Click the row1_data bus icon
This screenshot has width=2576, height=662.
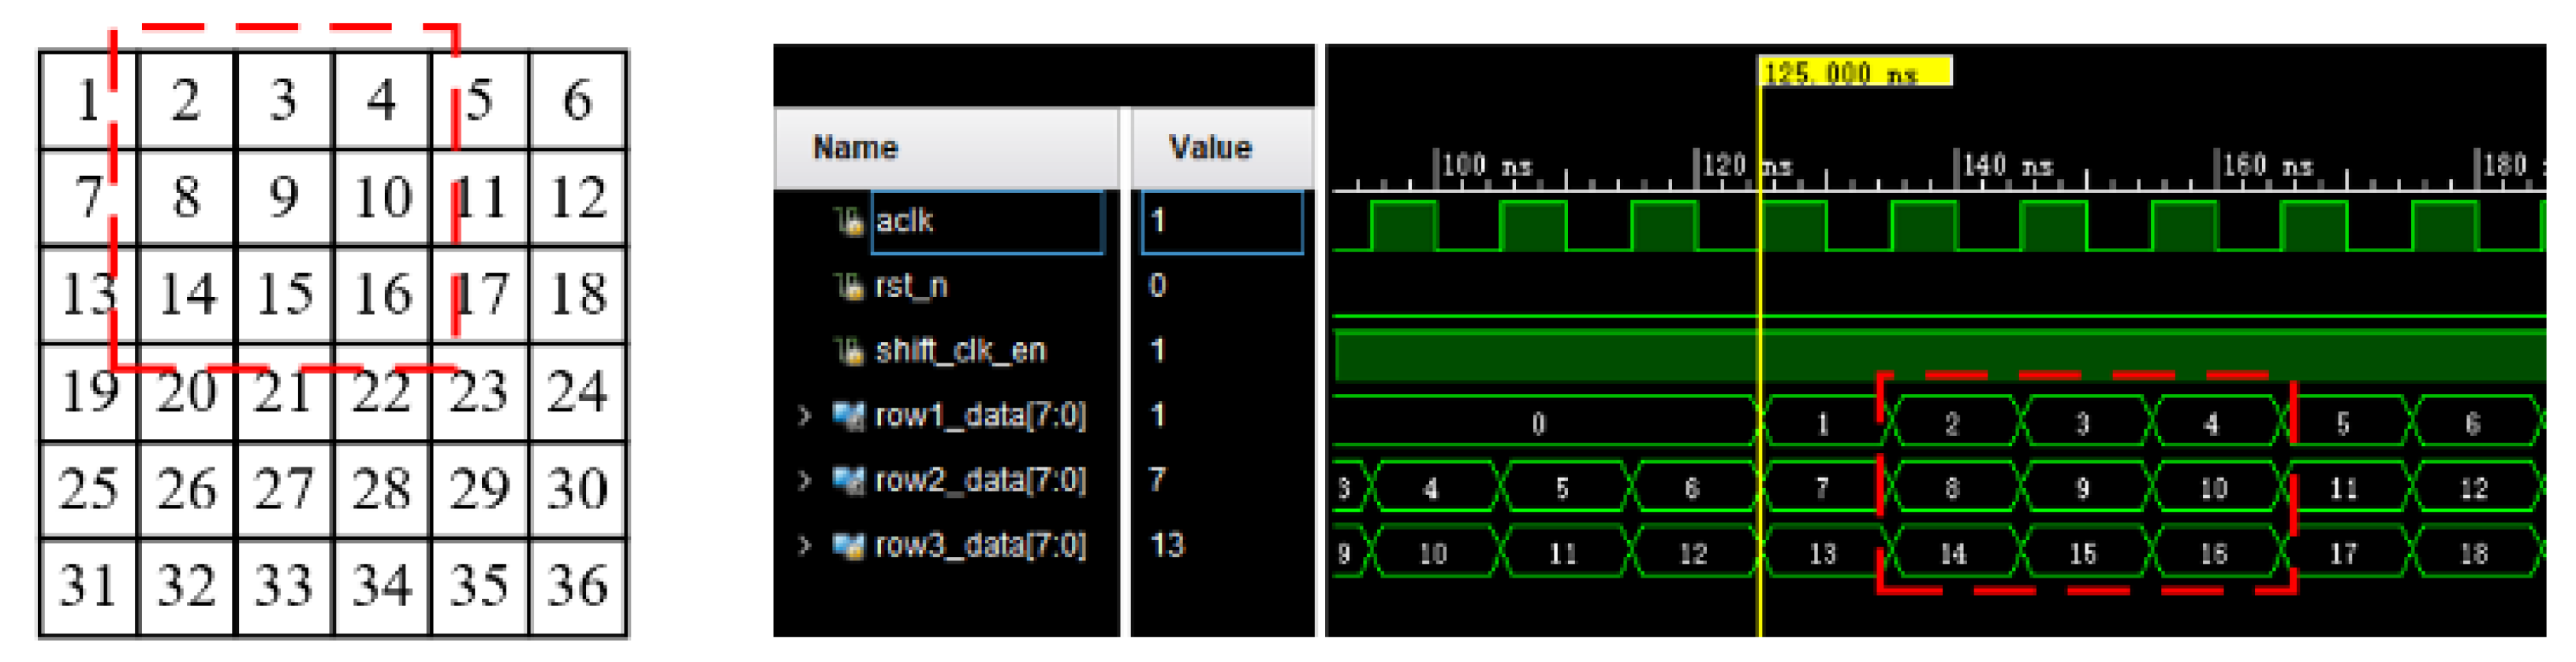tap(849, 415)
